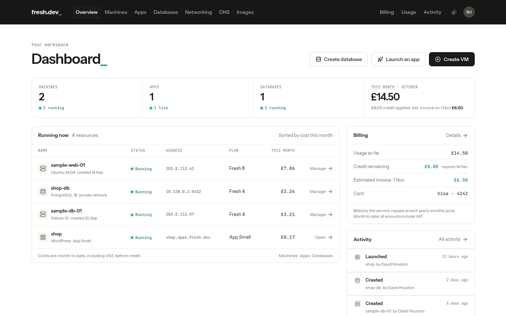Click the sample-web-01 server icon
This screenshot has height=316, width=506.
point(43,168)
